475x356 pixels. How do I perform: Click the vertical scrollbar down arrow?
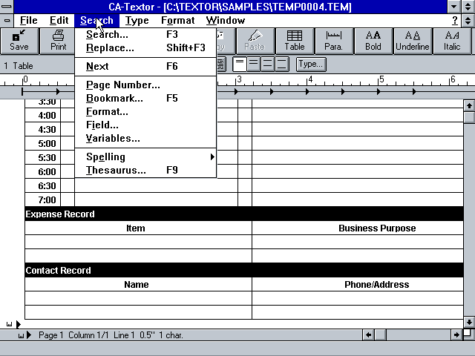point(469,322)
